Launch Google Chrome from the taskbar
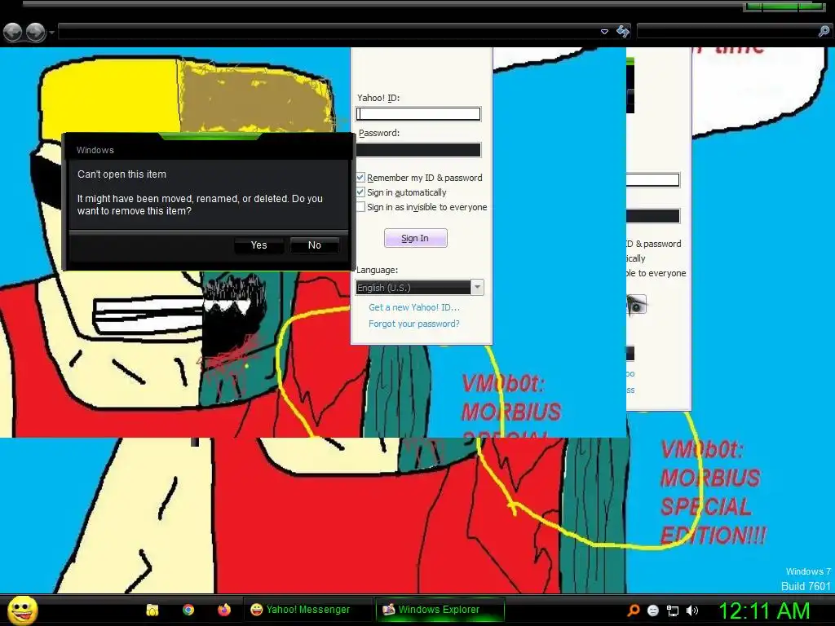 click(188, 610)
